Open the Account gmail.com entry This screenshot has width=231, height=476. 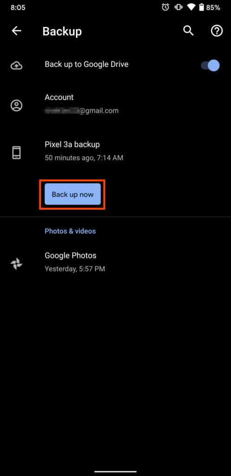(x=115, y=104)
